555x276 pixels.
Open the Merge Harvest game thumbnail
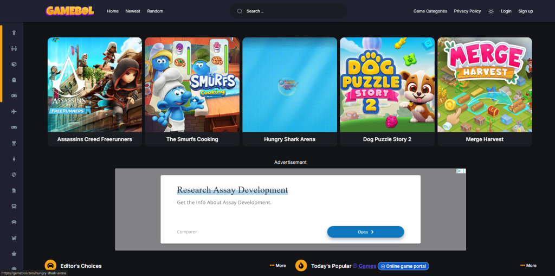pyautogui.click(x=485, y=85)
